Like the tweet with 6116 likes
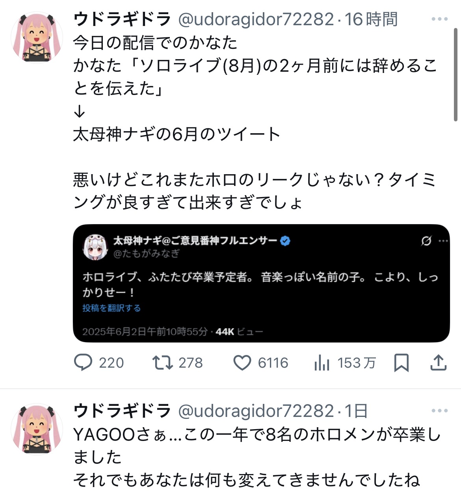 pyautogui.click(x=242, y=363)
